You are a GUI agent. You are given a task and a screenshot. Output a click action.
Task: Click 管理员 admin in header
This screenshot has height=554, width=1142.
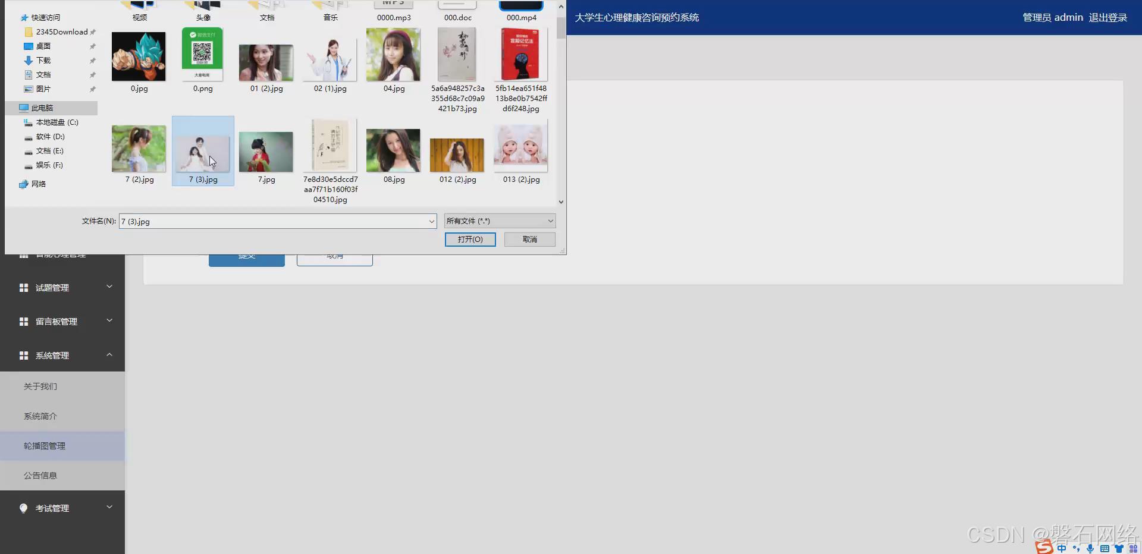[x=1052, y=18]
